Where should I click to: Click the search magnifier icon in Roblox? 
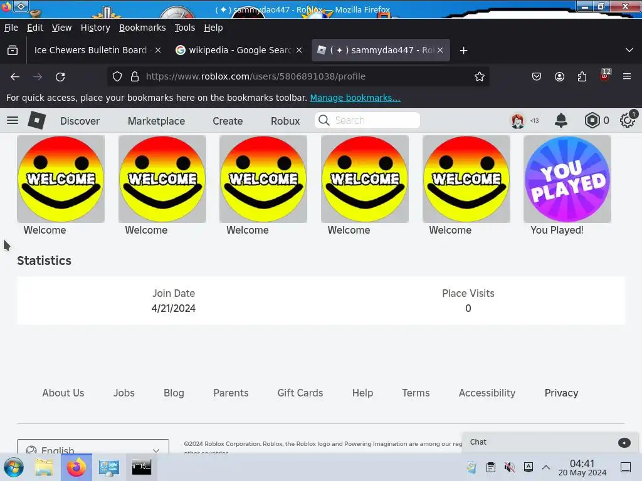pos(324,120)
